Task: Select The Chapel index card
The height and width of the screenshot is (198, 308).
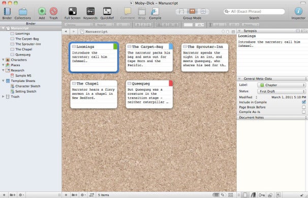Action: click(94, 94)
